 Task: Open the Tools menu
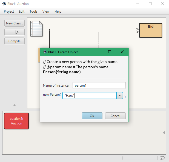33,12
